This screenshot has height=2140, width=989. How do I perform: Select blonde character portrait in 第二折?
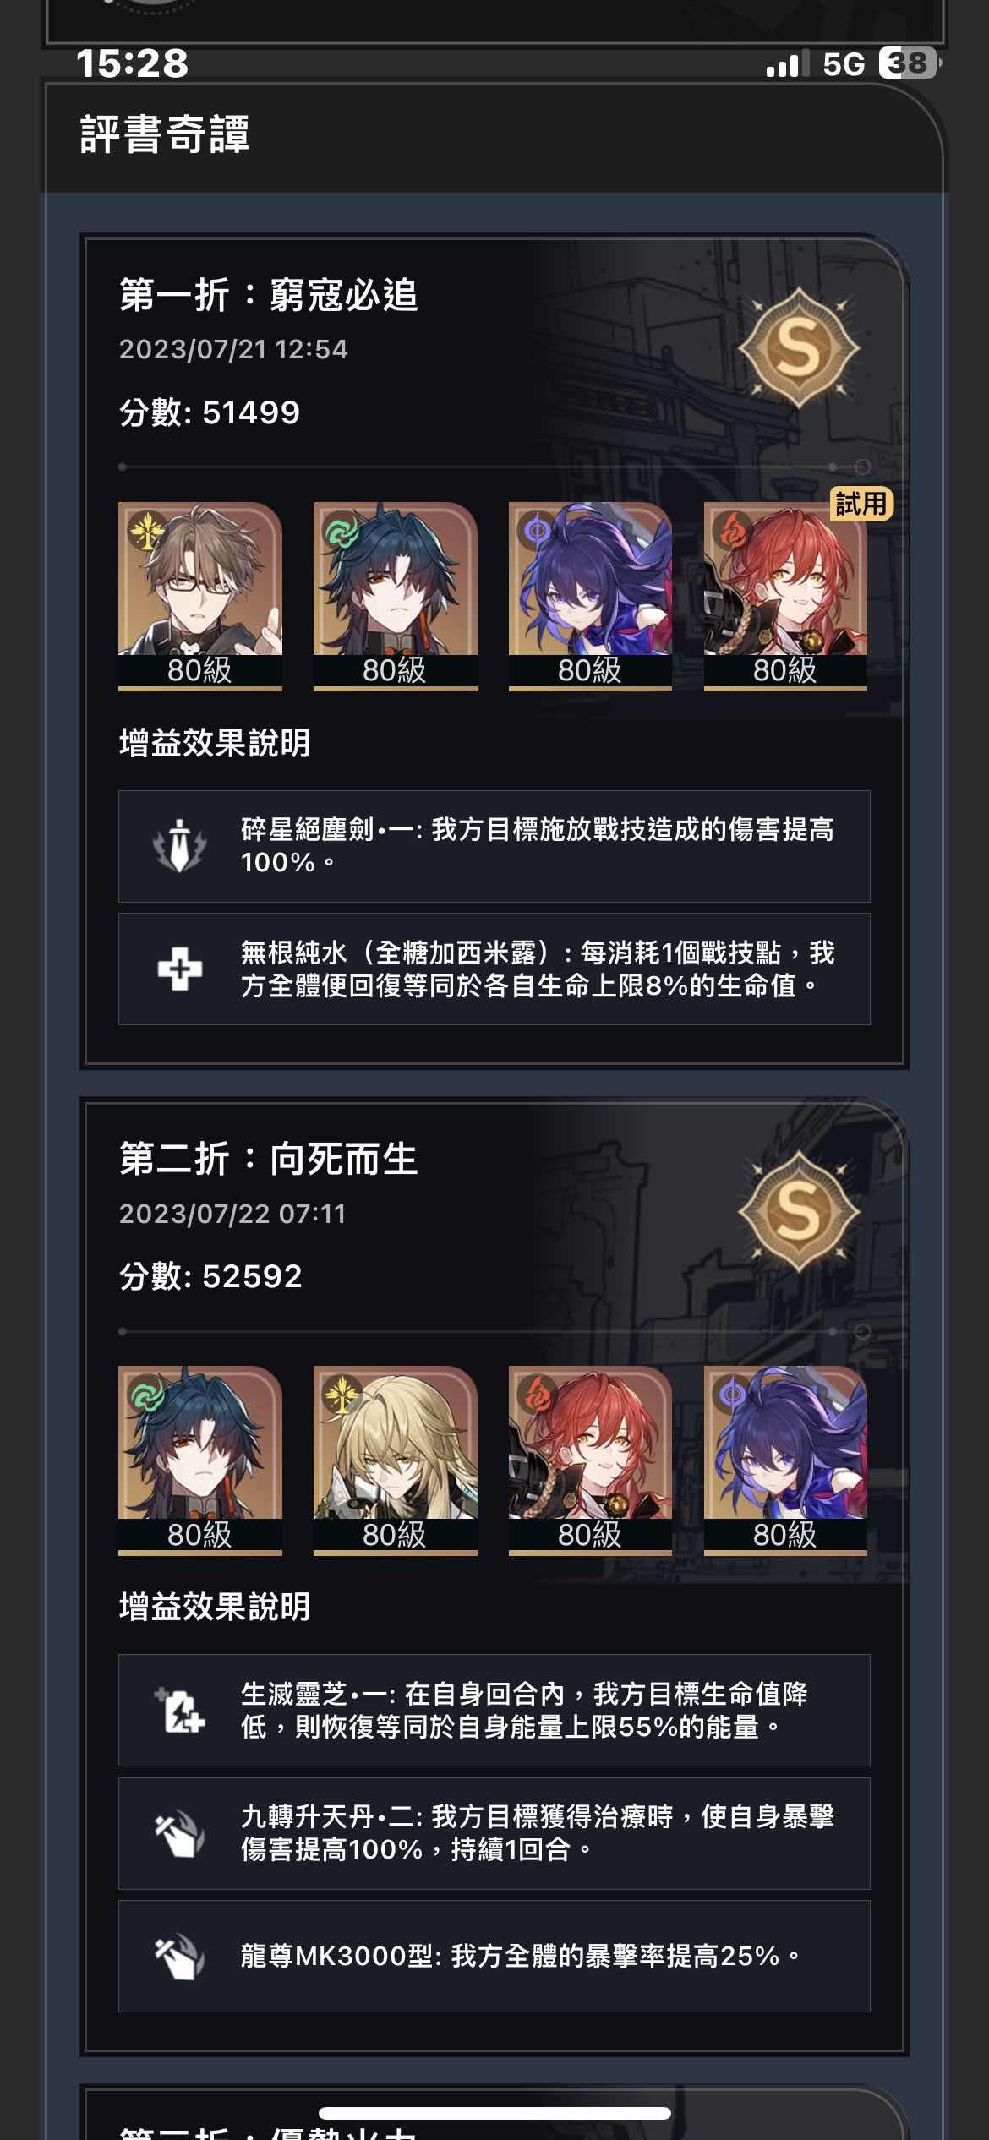pos(396,1460)
